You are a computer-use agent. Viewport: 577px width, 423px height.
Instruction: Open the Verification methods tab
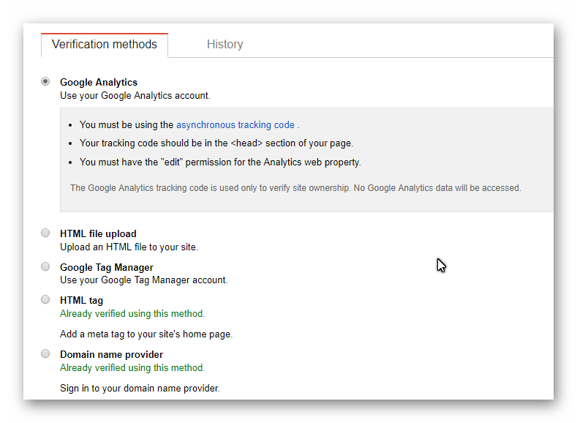coord(105,45)
